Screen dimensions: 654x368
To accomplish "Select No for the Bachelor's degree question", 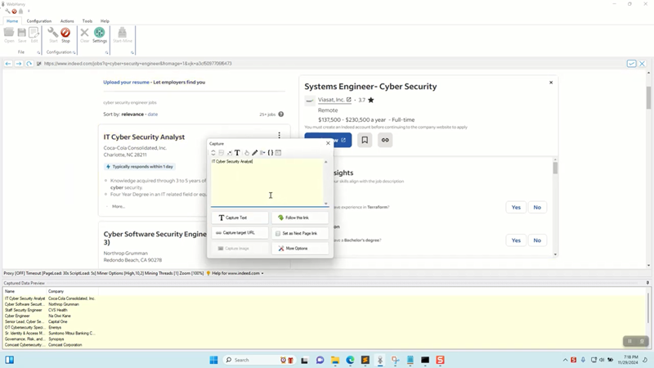I will click(537, 240).
